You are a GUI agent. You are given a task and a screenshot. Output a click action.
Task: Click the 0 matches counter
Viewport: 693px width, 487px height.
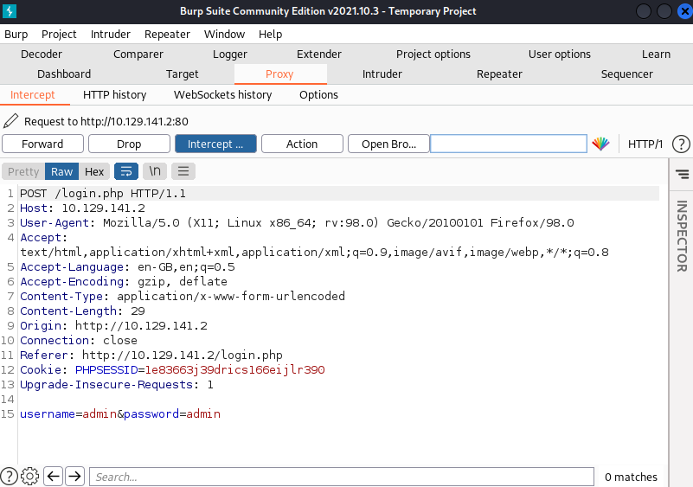coord(631,477)
